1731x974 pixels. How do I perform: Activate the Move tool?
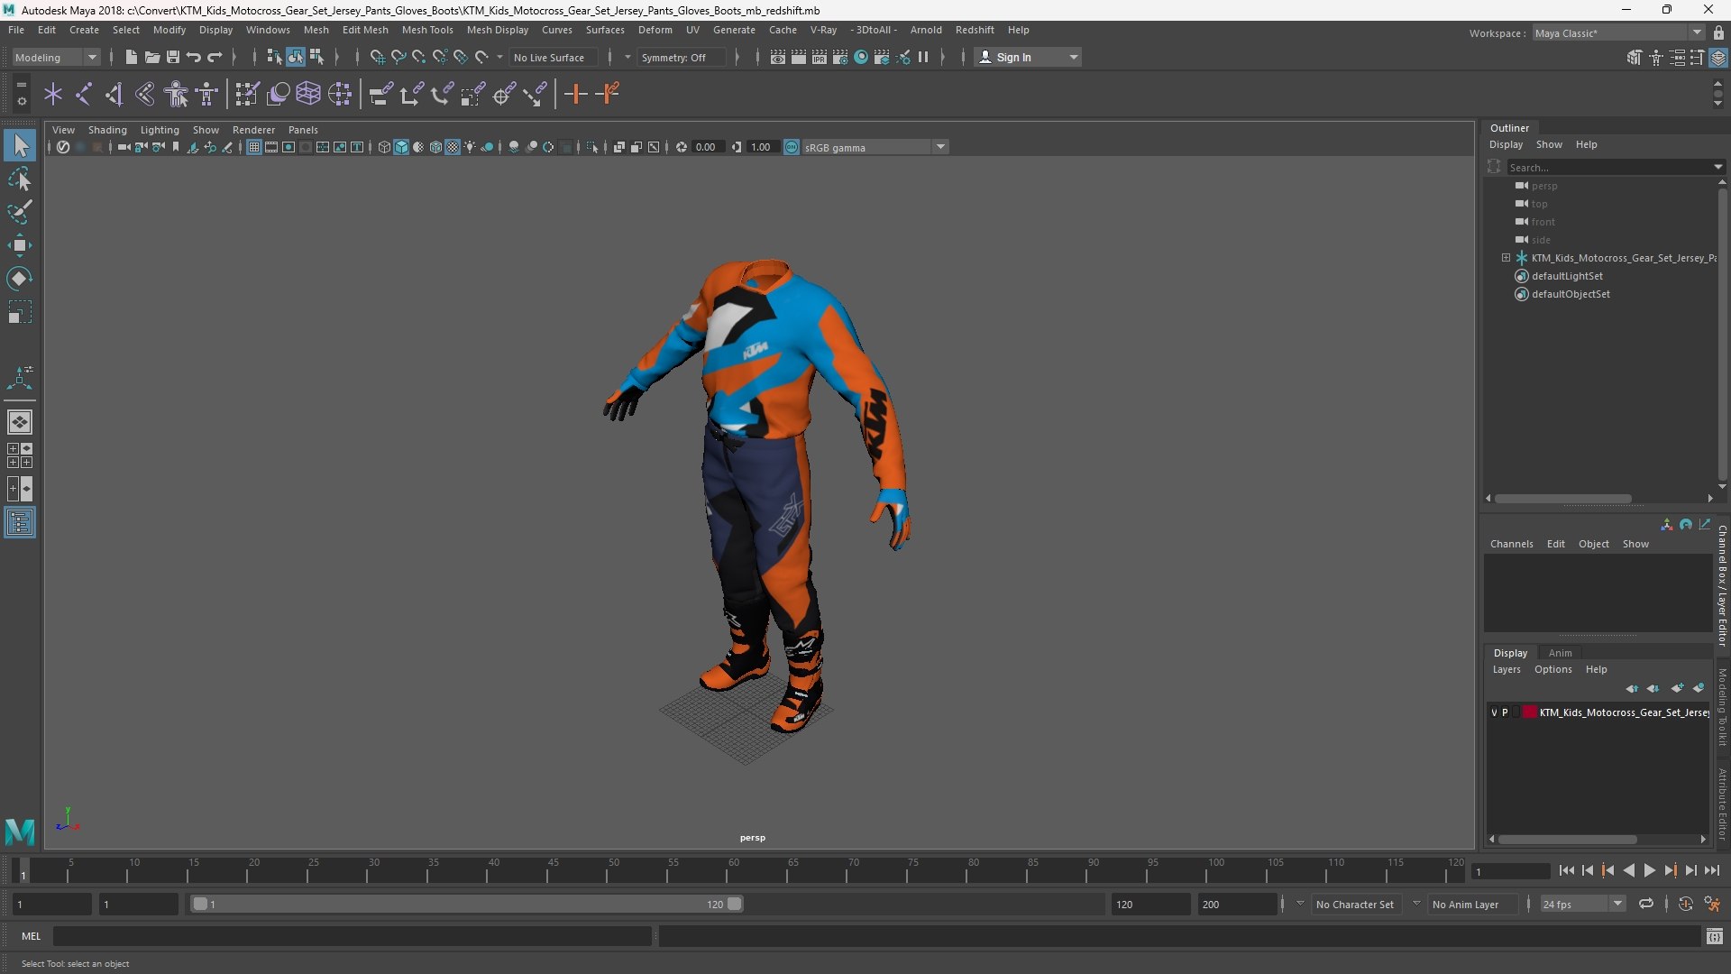[x=20, y=245]
